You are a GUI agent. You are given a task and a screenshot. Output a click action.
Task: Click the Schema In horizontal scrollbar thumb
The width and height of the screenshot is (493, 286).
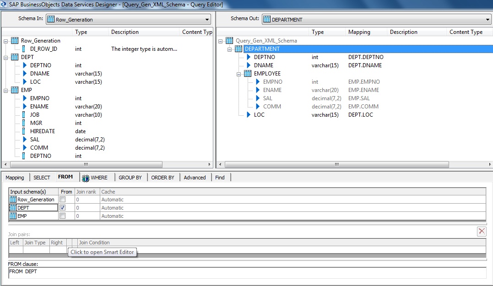86,164
